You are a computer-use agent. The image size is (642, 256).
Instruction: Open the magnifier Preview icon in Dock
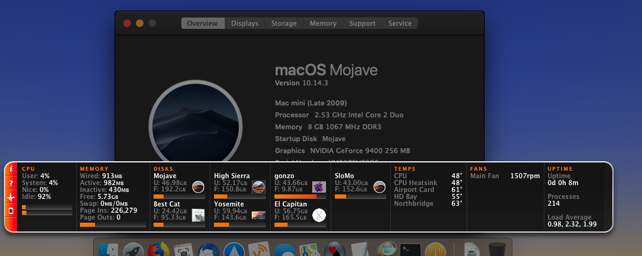coord(386,250)
